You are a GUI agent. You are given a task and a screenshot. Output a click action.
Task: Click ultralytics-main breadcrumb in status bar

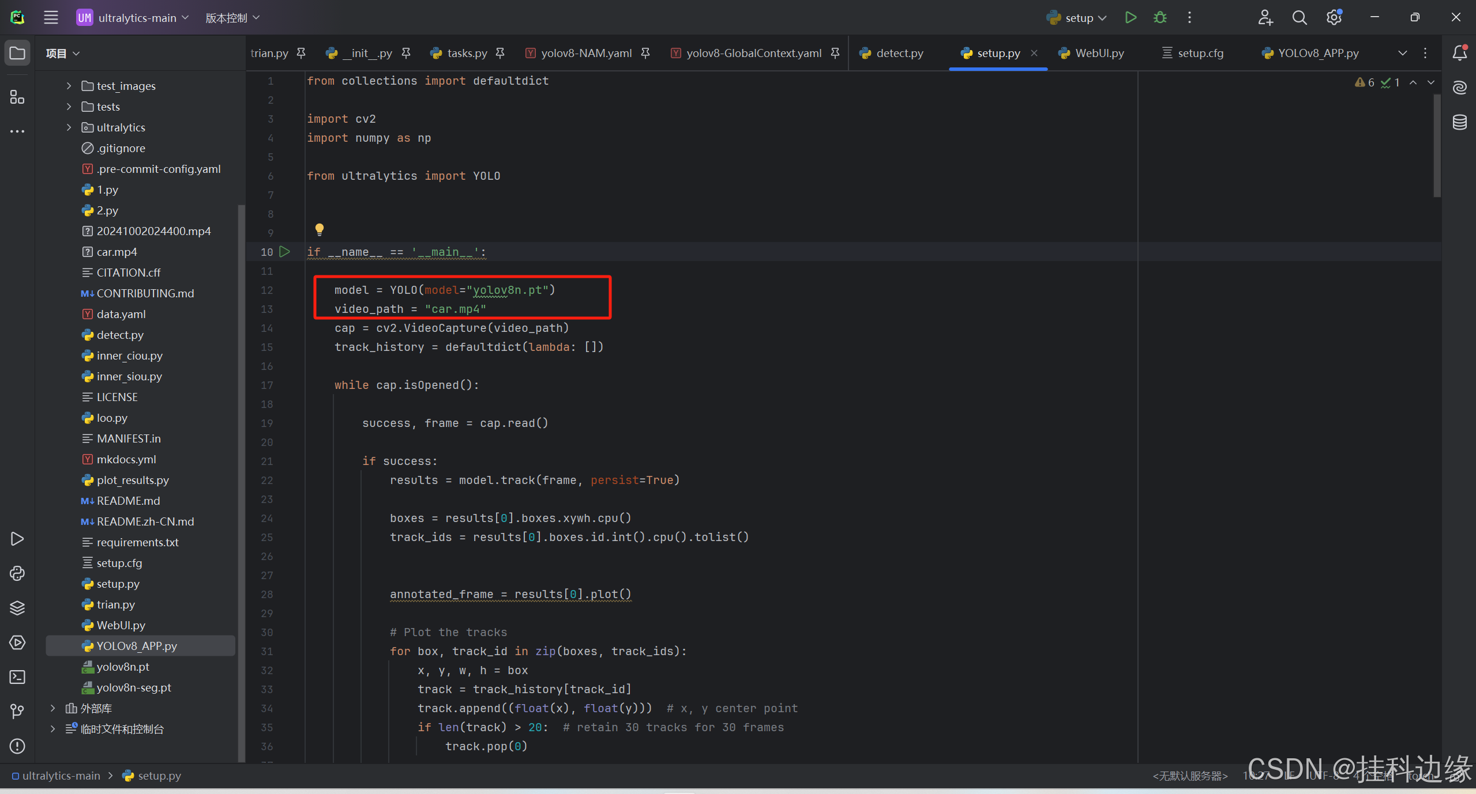(61, 776)
